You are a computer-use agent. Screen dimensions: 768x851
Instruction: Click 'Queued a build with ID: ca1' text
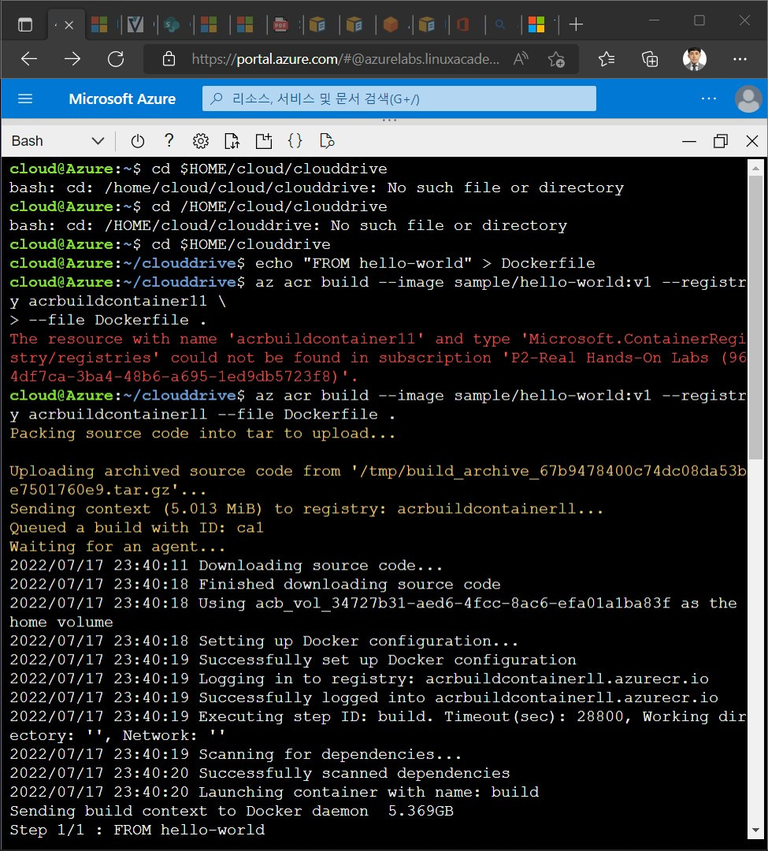(x=137, y=528)
